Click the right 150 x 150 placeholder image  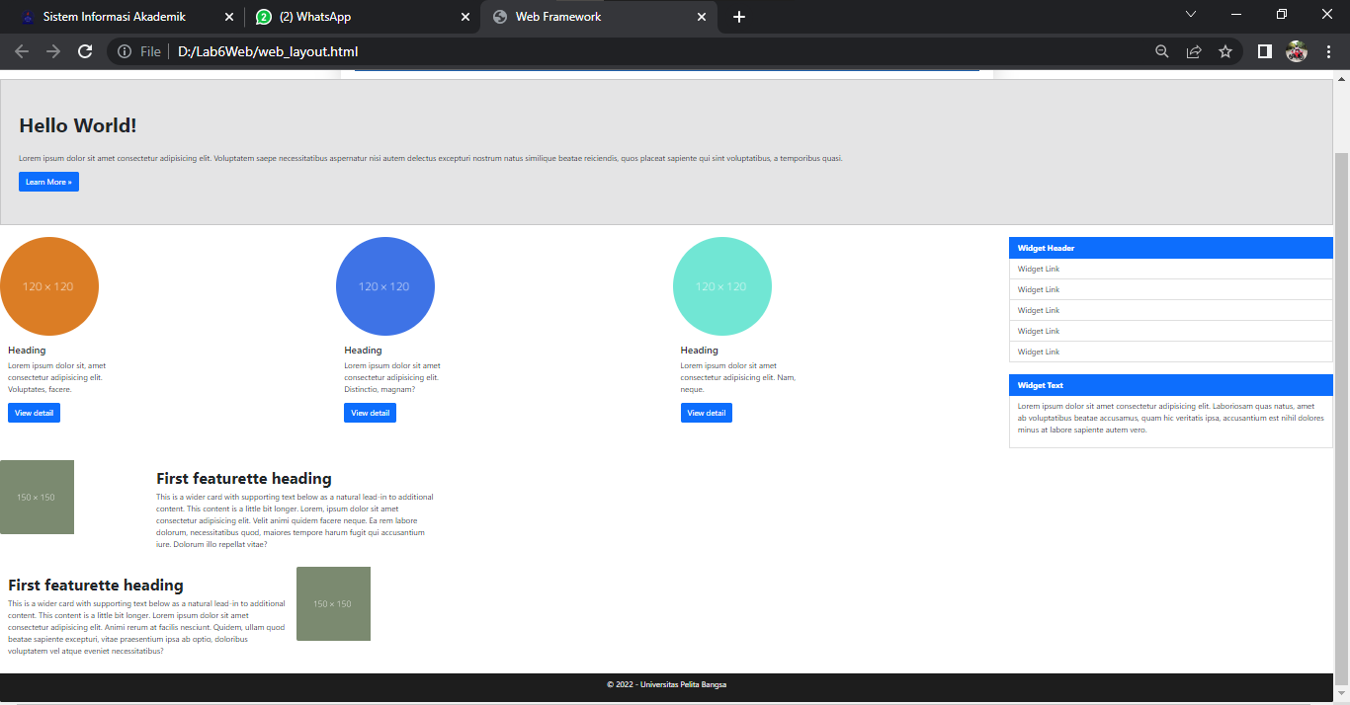point(333,603)
